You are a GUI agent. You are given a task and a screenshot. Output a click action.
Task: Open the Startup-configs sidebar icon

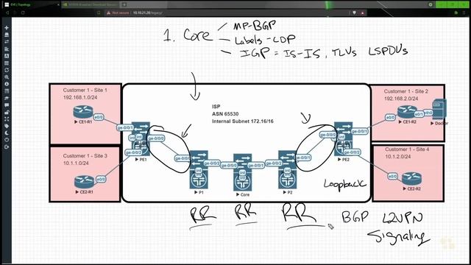(7, 49)
